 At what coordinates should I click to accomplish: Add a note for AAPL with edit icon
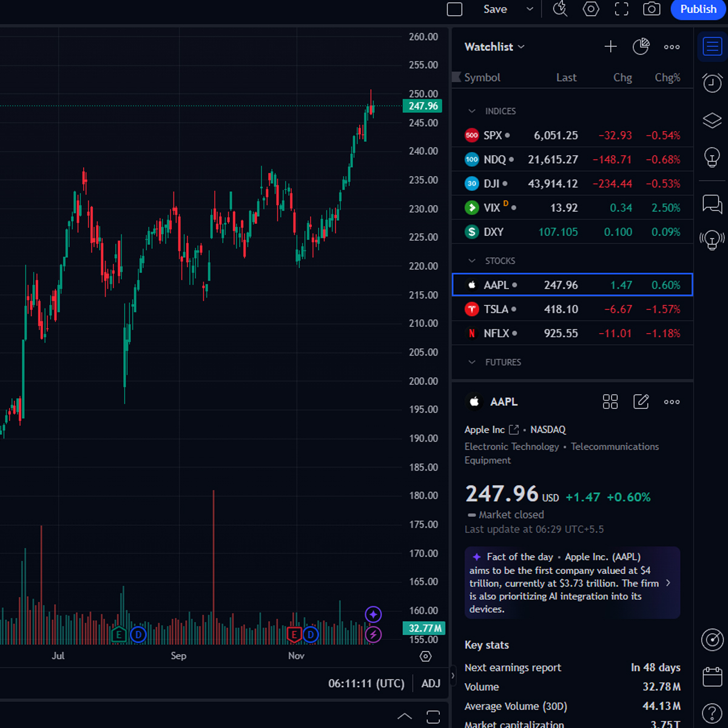click(x=641, y=402)
